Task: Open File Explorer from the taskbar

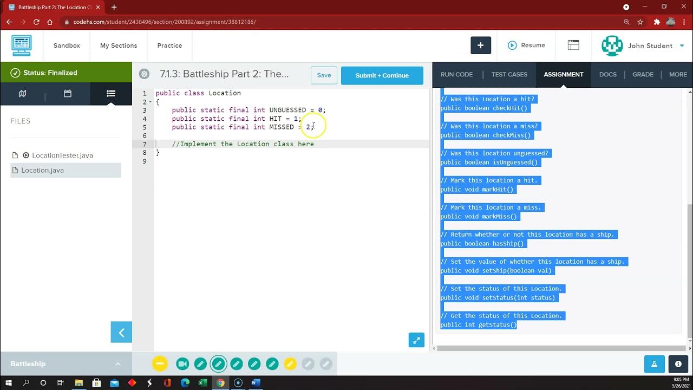Action: coord(79,382)
